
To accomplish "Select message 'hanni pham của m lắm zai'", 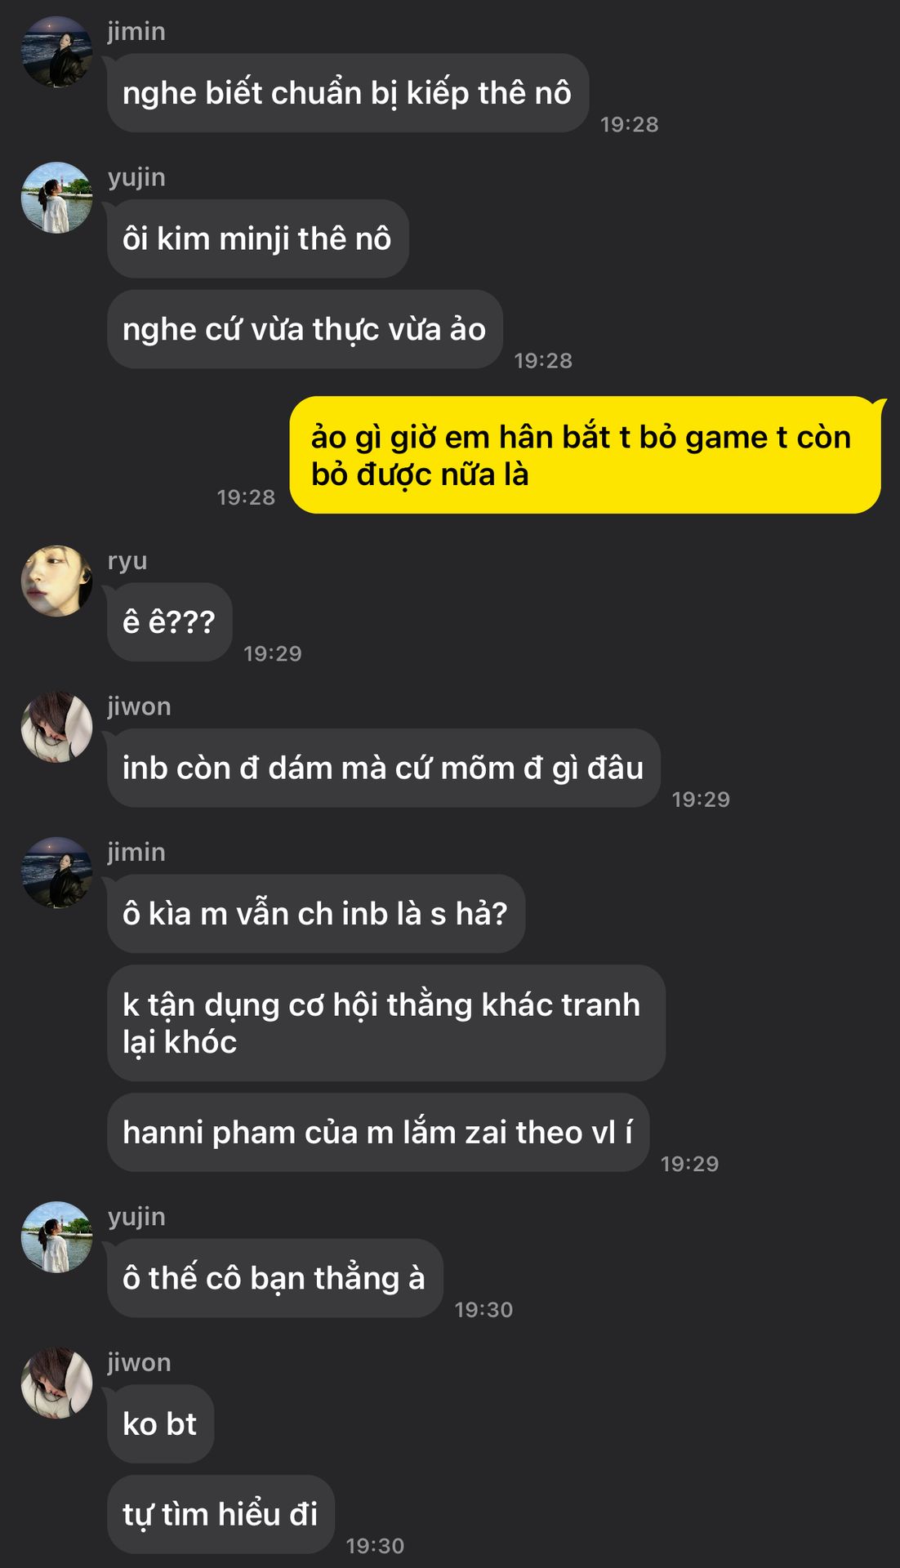I will click(x=378, y=1132).
